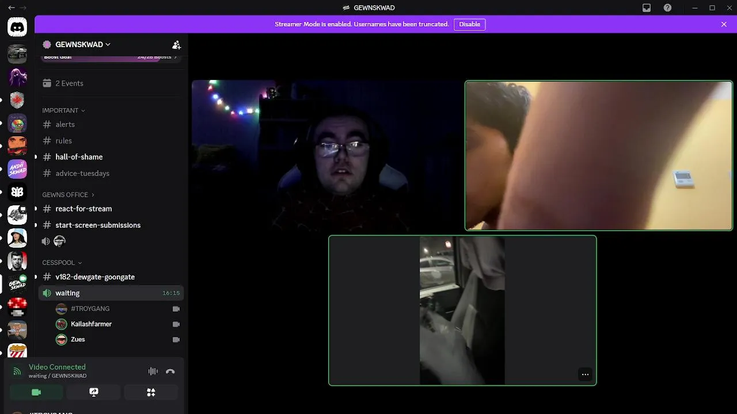737x414 pixels.
Task: Open the voice channel with muted speaker icon
Action: pos(111,241)
